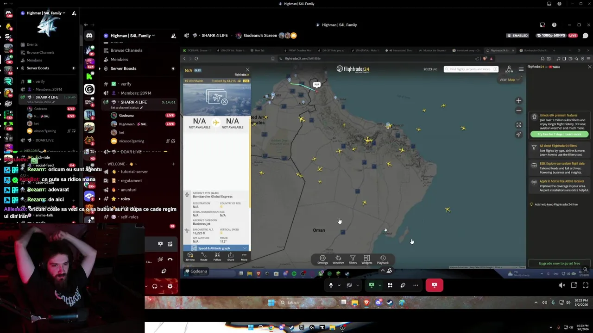
Task: Toggle deafen headphones in user panel
Action: pyautogui.click(x=155, y=286)
